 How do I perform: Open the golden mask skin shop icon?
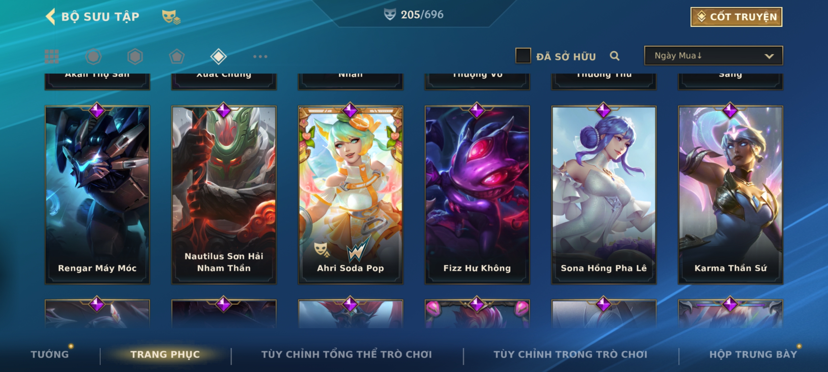coord(171,17)
